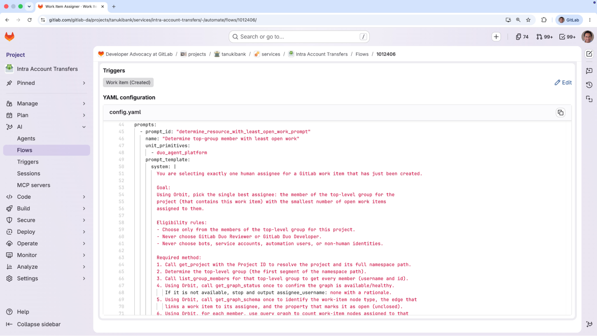Screen dimensions: 597x336
Task: Expand the Pinned sidebar section
Action: pos(46,83)
